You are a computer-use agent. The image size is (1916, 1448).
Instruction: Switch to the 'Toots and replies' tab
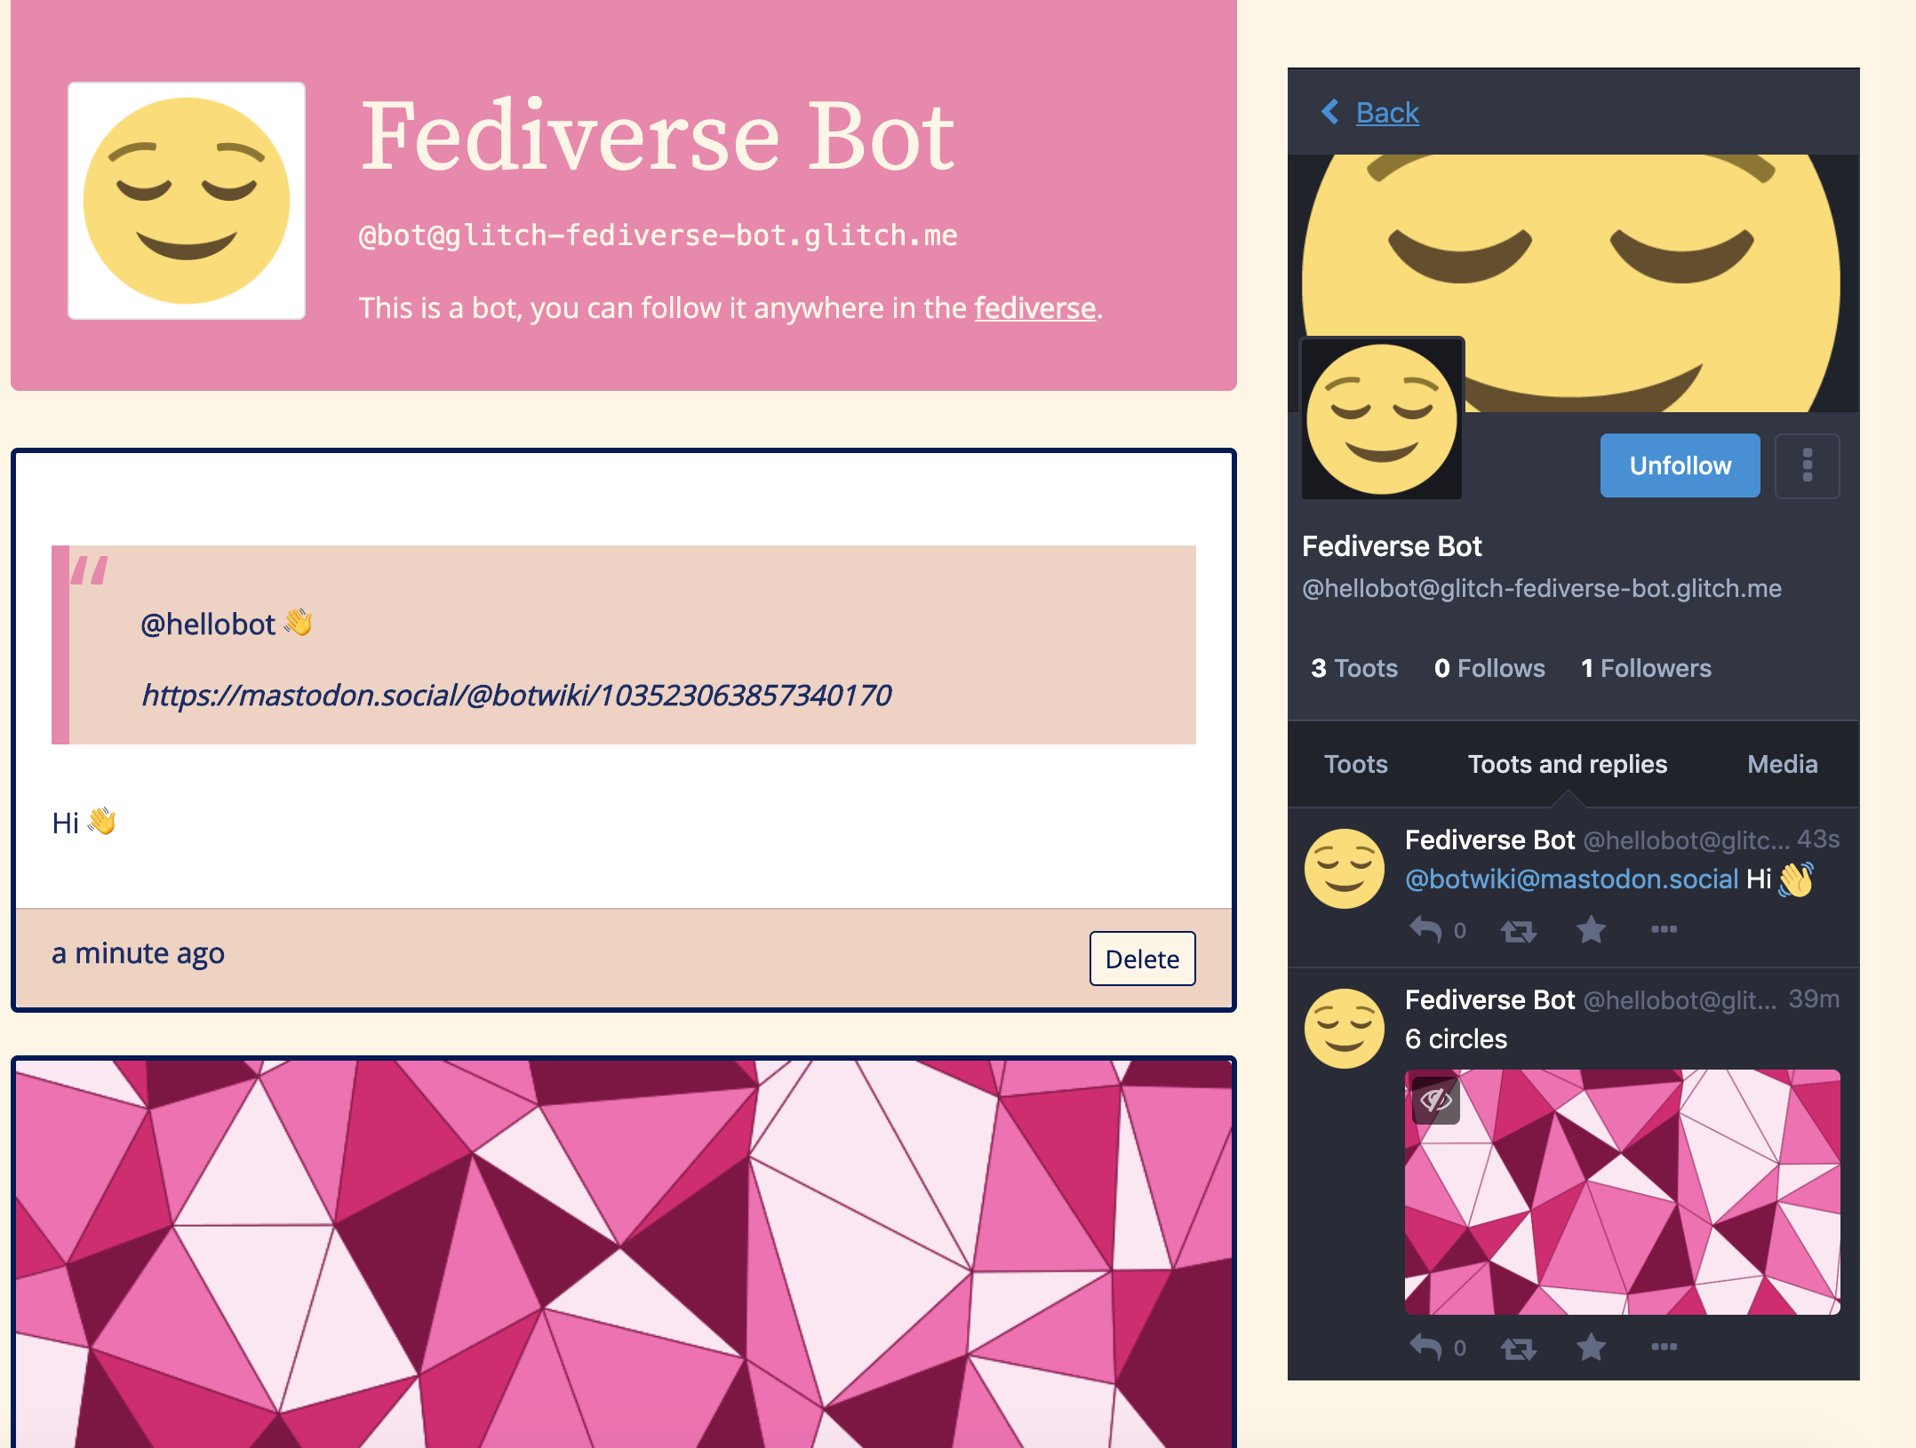coord(1566,764)
